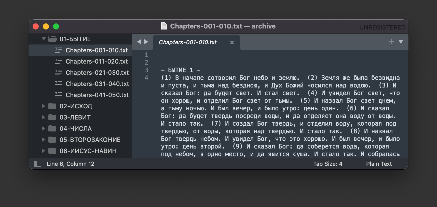Click the 02-ИСХОД folder icon

point(52,106)
